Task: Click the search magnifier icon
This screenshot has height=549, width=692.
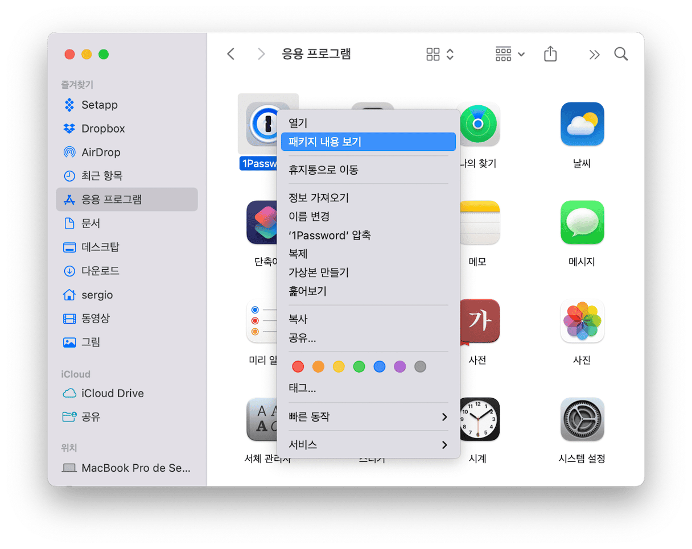Action: point(621,54)
